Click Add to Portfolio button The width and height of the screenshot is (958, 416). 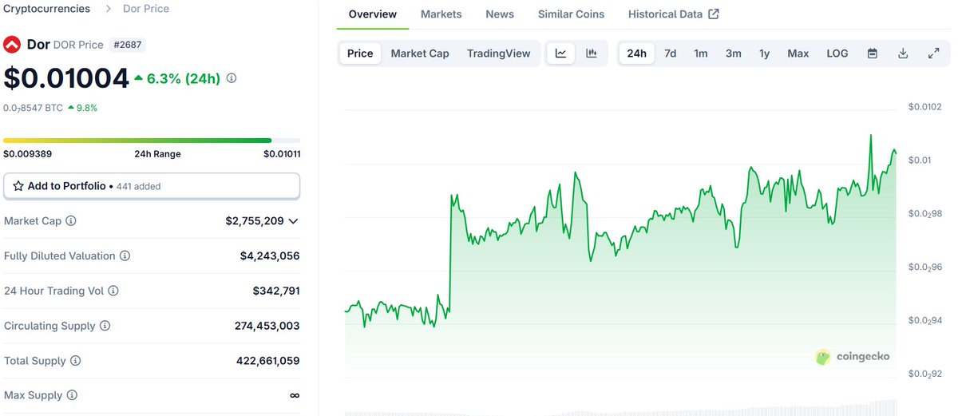tap(152, 186)
